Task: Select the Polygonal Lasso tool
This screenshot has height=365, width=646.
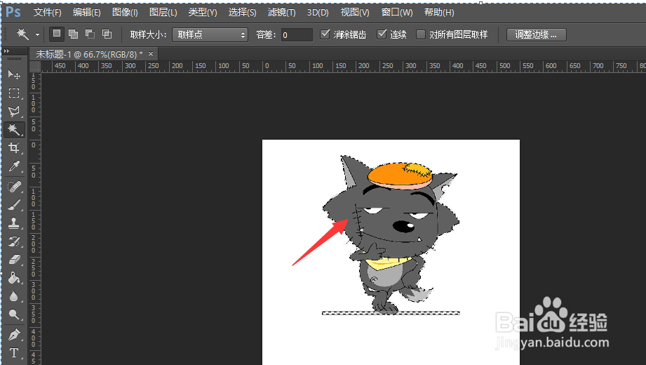Action: pyautogui.click(x=14, y=112)
